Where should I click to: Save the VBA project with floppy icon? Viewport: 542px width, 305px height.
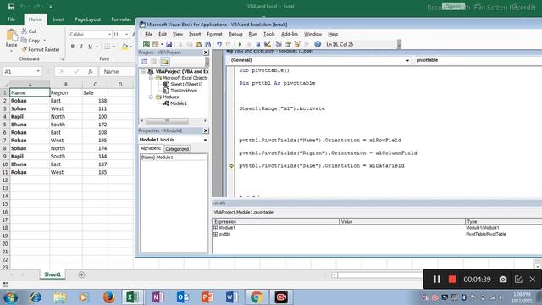pyautogui.click(x=169, y=44)
